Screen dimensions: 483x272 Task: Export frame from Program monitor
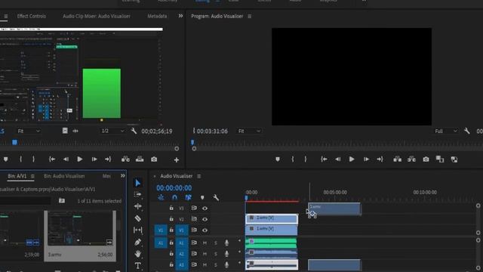426,159
